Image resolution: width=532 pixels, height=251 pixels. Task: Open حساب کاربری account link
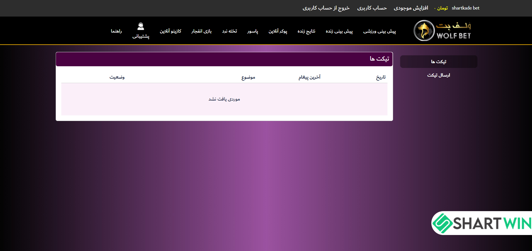point(372,8)
